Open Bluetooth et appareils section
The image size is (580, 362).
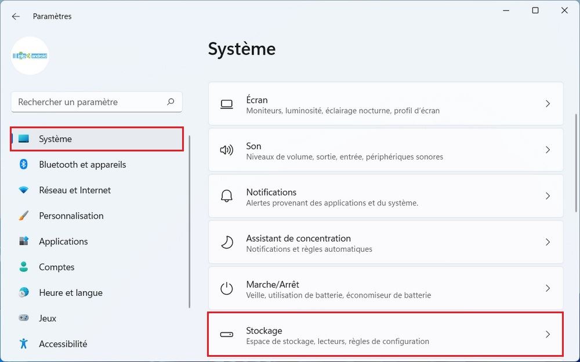coord(82,165)
